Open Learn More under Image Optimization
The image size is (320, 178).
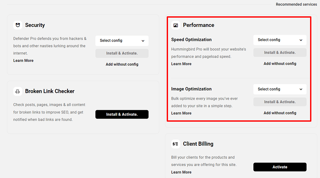(181, 113)
